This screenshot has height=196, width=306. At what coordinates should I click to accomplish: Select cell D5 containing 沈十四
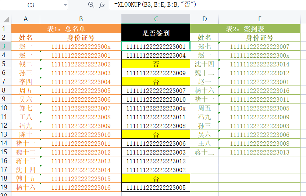pos(204,64)
